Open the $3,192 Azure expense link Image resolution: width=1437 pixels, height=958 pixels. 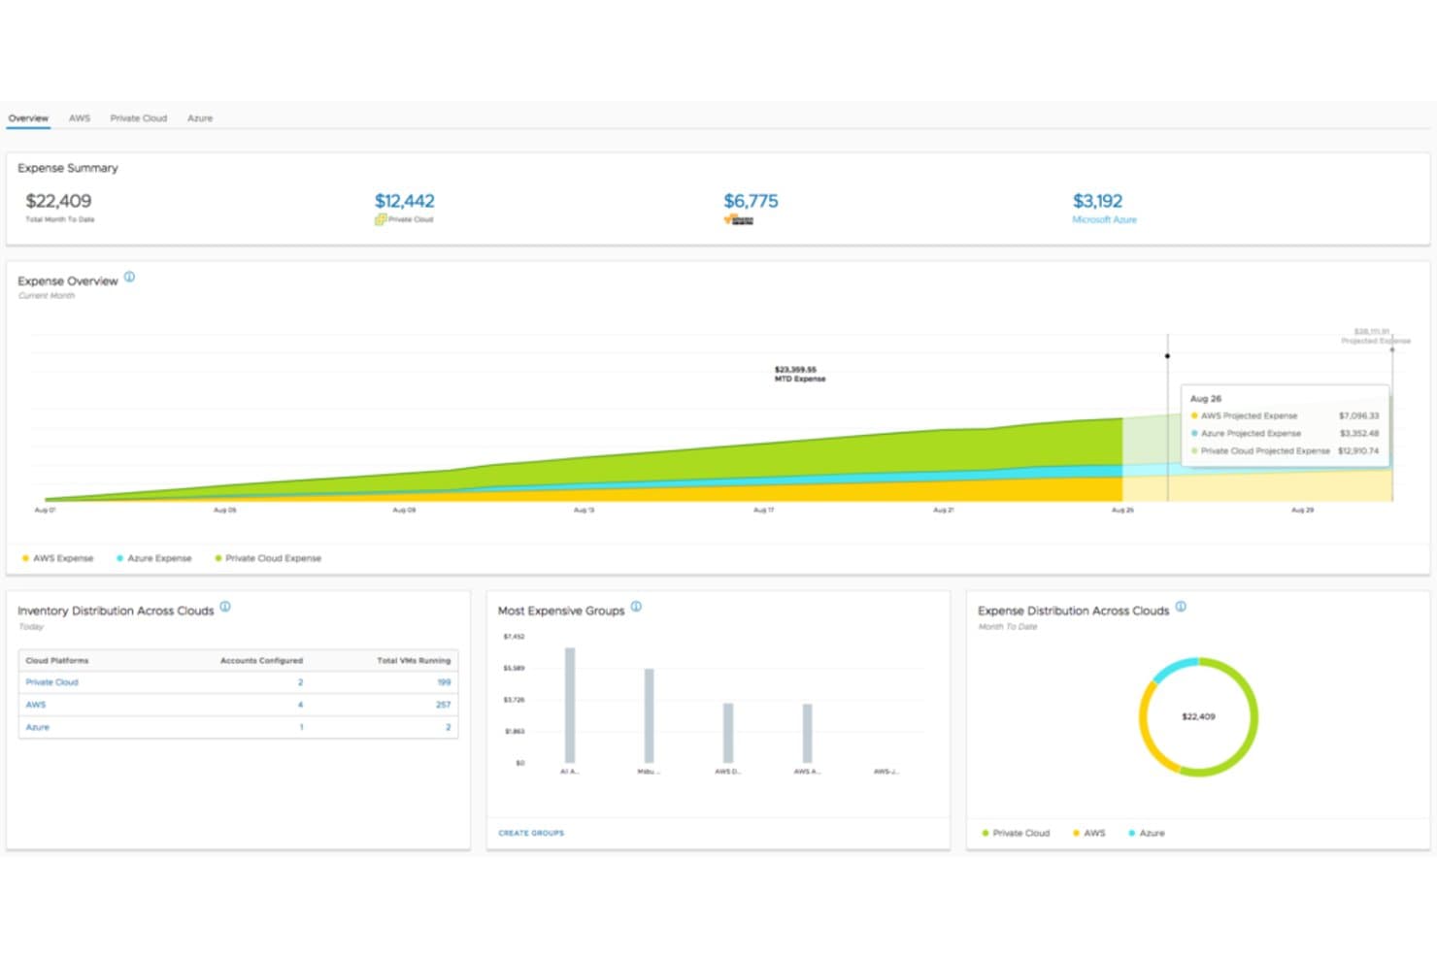1097,201
